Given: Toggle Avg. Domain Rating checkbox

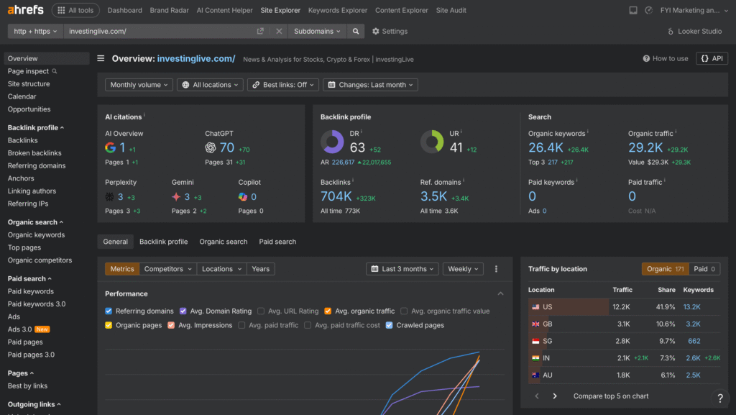Looking at the screenshot, I should coord(183,311).
